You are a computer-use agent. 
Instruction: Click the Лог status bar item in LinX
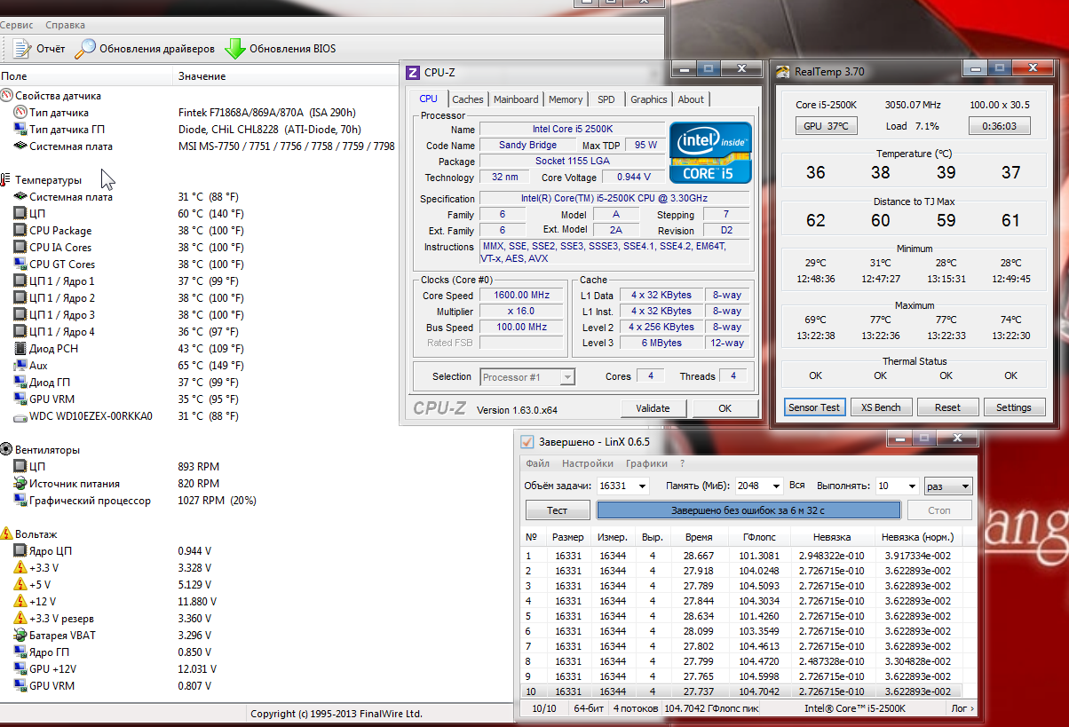tap(962, 708)
